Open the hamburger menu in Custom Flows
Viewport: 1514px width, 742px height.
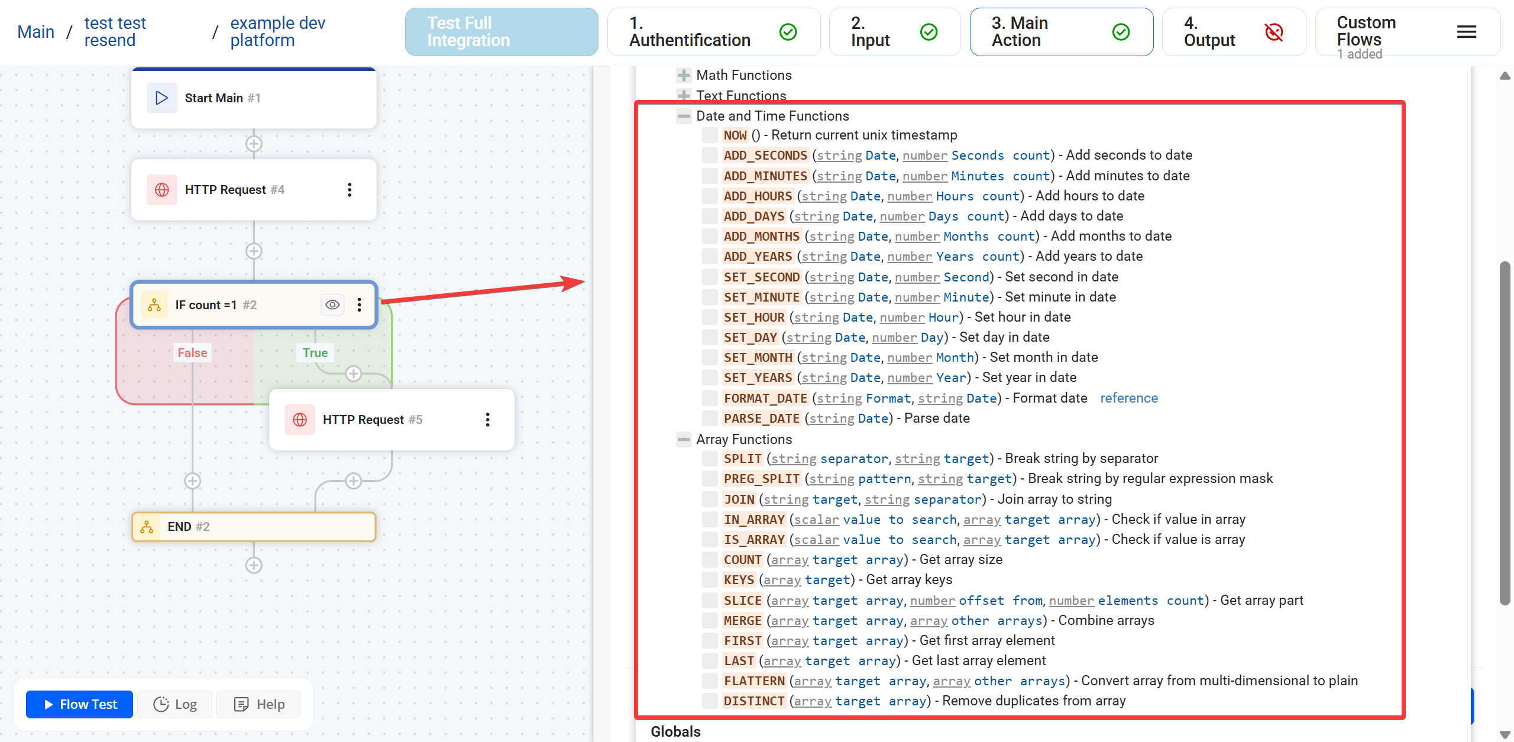tap(1466, 32)
